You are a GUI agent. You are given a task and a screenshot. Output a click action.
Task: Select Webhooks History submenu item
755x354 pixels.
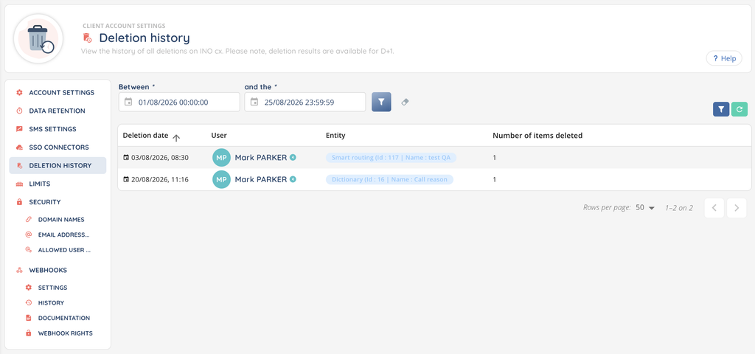pos(51,303)
